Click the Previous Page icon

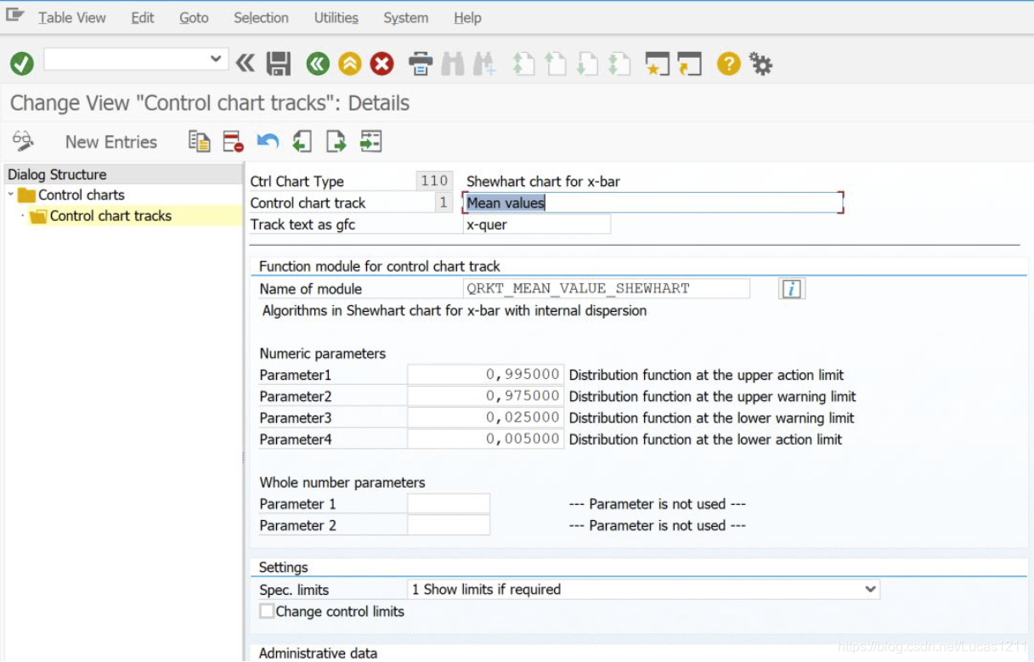coord(556,64)
